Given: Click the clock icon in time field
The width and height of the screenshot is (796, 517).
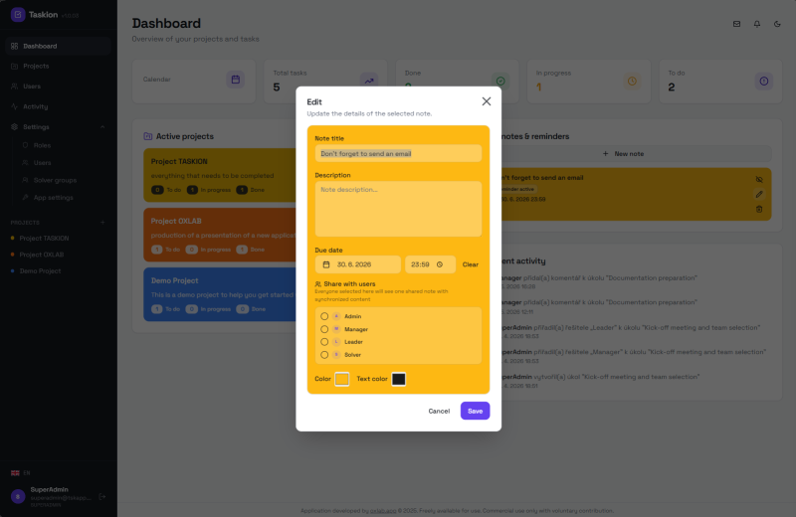Looking at the screenshot, I should [440, 264].
